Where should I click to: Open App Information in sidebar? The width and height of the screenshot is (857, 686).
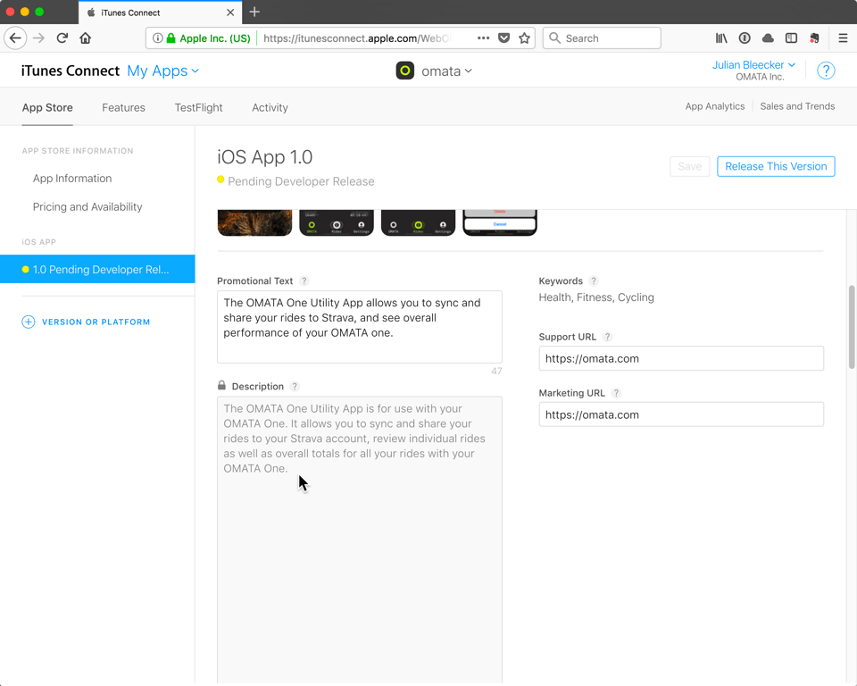72,179
